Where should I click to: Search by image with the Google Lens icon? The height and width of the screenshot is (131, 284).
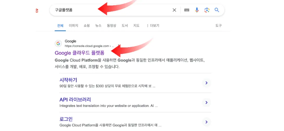coord(207,10)
